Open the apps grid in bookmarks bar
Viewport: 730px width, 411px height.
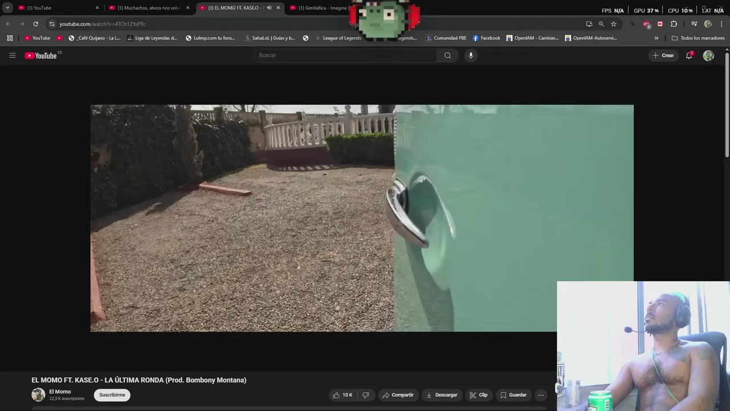[10, 38]
